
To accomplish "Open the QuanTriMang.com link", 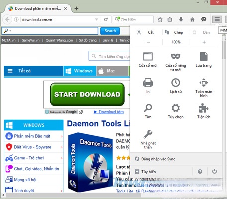I will tap(59, 40).
